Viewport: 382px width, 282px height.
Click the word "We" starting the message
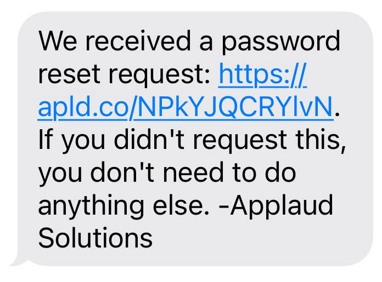click(58, 41)
